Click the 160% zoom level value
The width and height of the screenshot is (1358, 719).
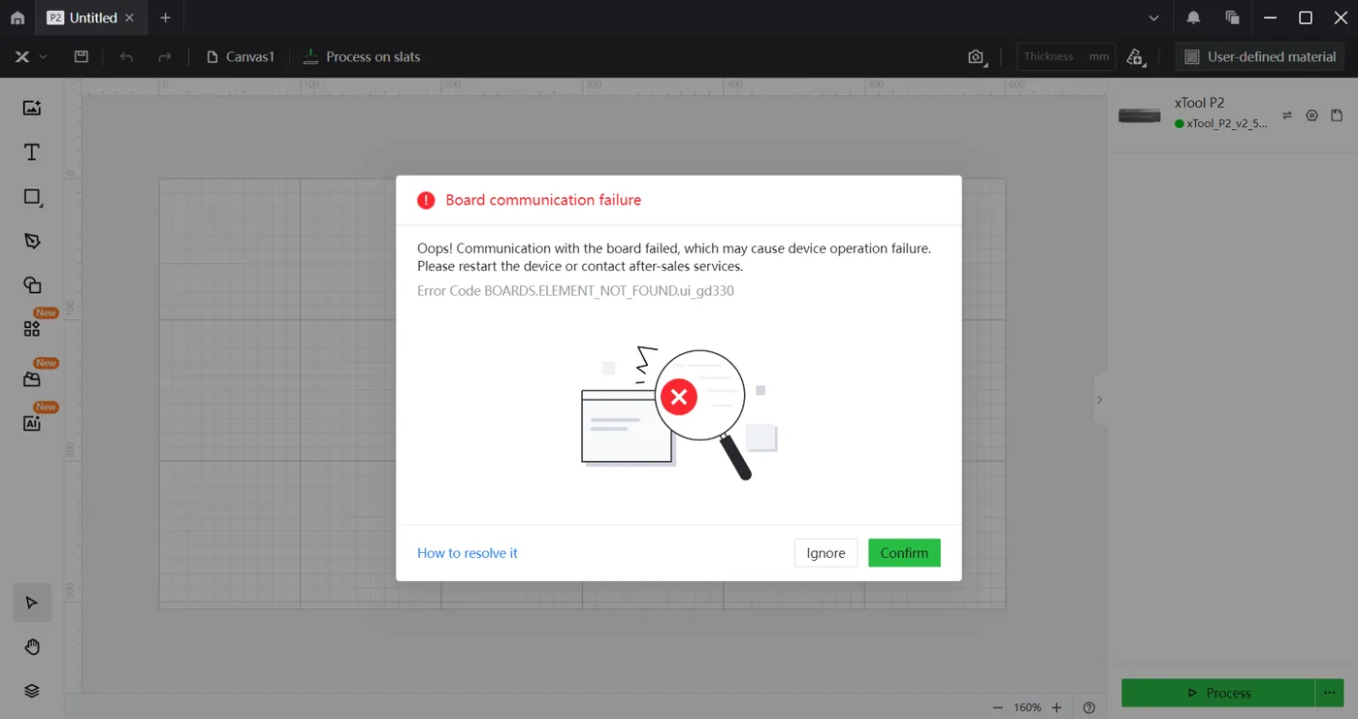point(1027,707)
